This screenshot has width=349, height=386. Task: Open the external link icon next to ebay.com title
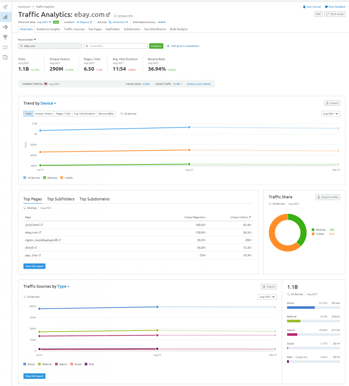[108, 15]
